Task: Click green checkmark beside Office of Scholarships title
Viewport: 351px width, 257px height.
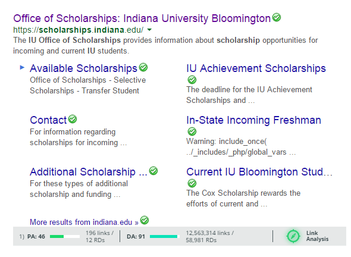Action: (x=277, y=17)
